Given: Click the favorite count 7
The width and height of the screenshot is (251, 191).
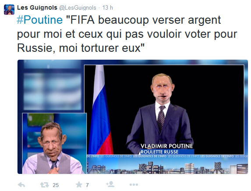Looking at the screenshot, I should pyautogui.click(x=87, y=185).
